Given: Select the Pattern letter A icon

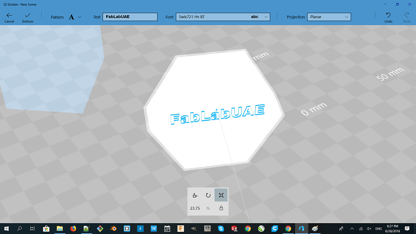Looking at the screenshot, I should (x=71, y=17).
